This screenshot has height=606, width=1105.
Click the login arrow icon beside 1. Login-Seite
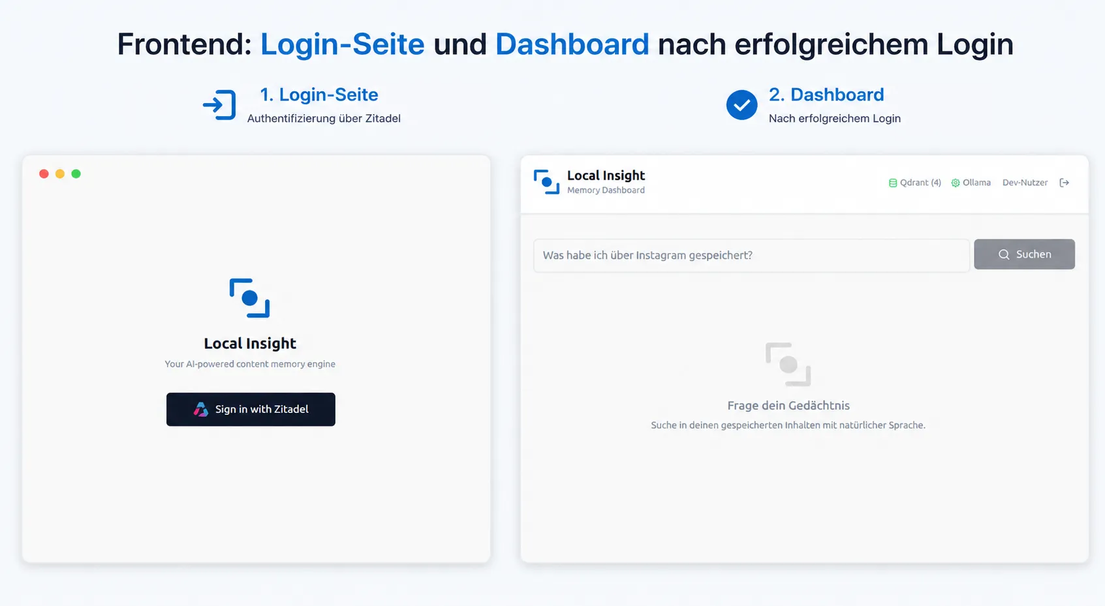click(x=219, y=104)
